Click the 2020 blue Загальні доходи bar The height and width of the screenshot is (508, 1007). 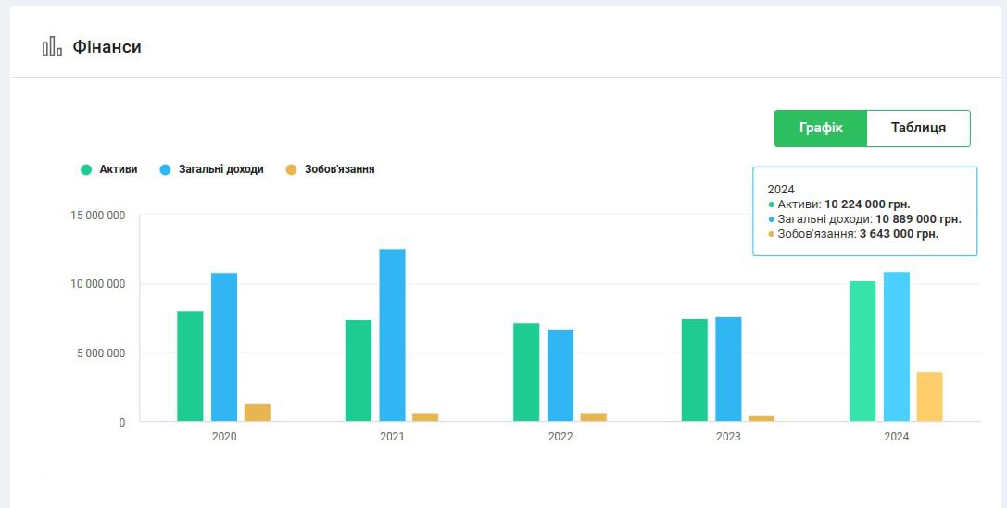[x=224, y=347]
